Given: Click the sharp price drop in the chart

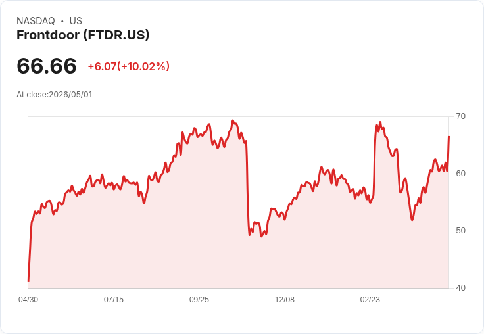Looking at the screenshot, I should [x=247, y=188].
